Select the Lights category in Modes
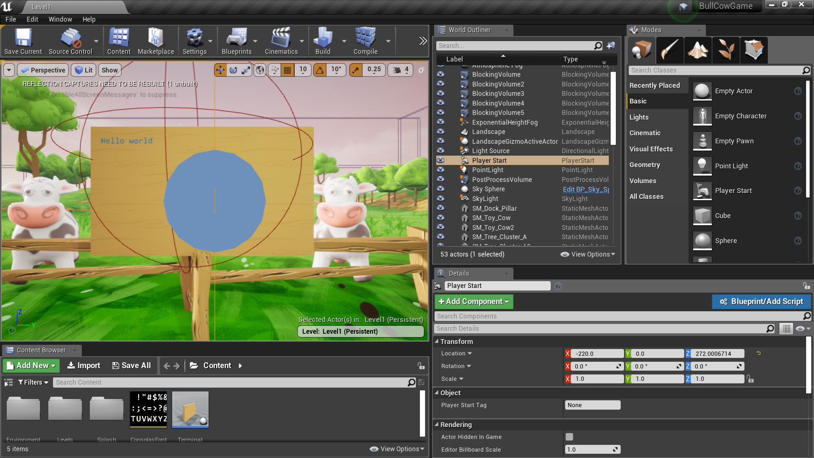Screen dimensions: 814x458 pos(639,117)
